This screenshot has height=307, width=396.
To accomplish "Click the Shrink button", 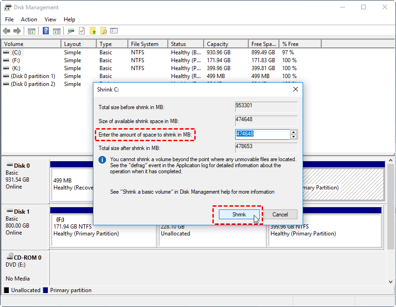I will click(x=239, y=215).
